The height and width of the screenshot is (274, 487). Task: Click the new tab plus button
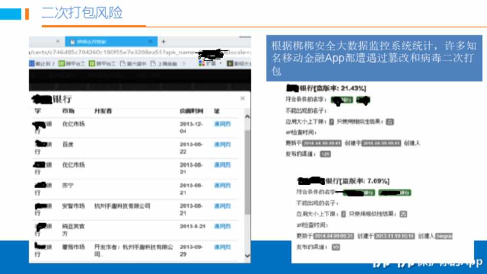coord(163,42)
